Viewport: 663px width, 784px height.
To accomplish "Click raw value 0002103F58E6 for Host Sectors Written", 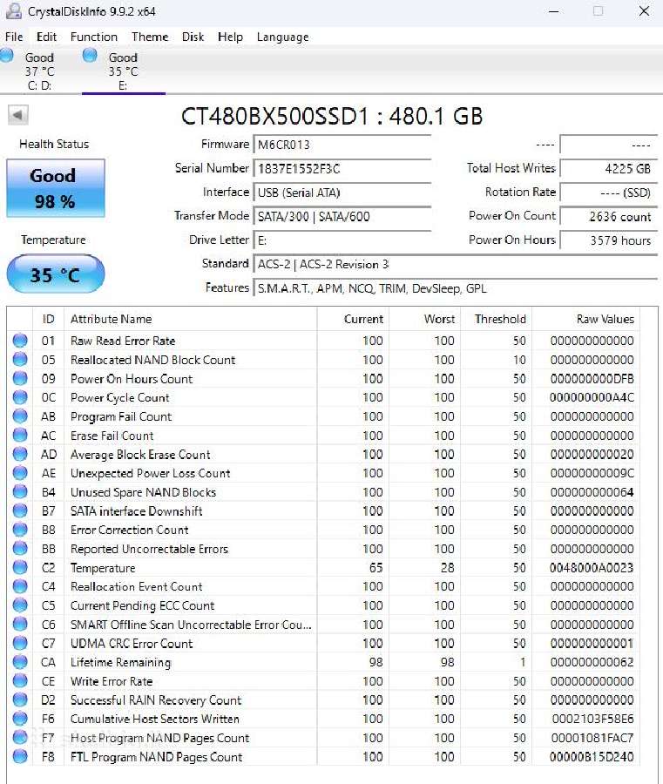I will [592, 719].
